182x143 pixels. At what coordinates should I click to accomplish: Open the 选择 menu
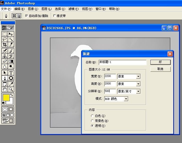[60, 9]
